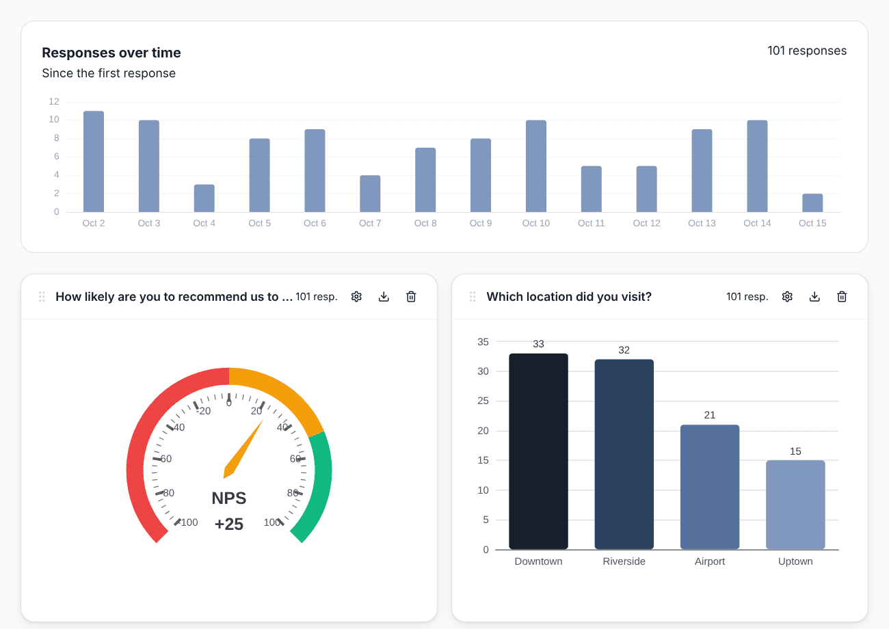This screenshot has width=889, height=629.
Task: Click the "Downtown" axis label
Action: (539, 561)
